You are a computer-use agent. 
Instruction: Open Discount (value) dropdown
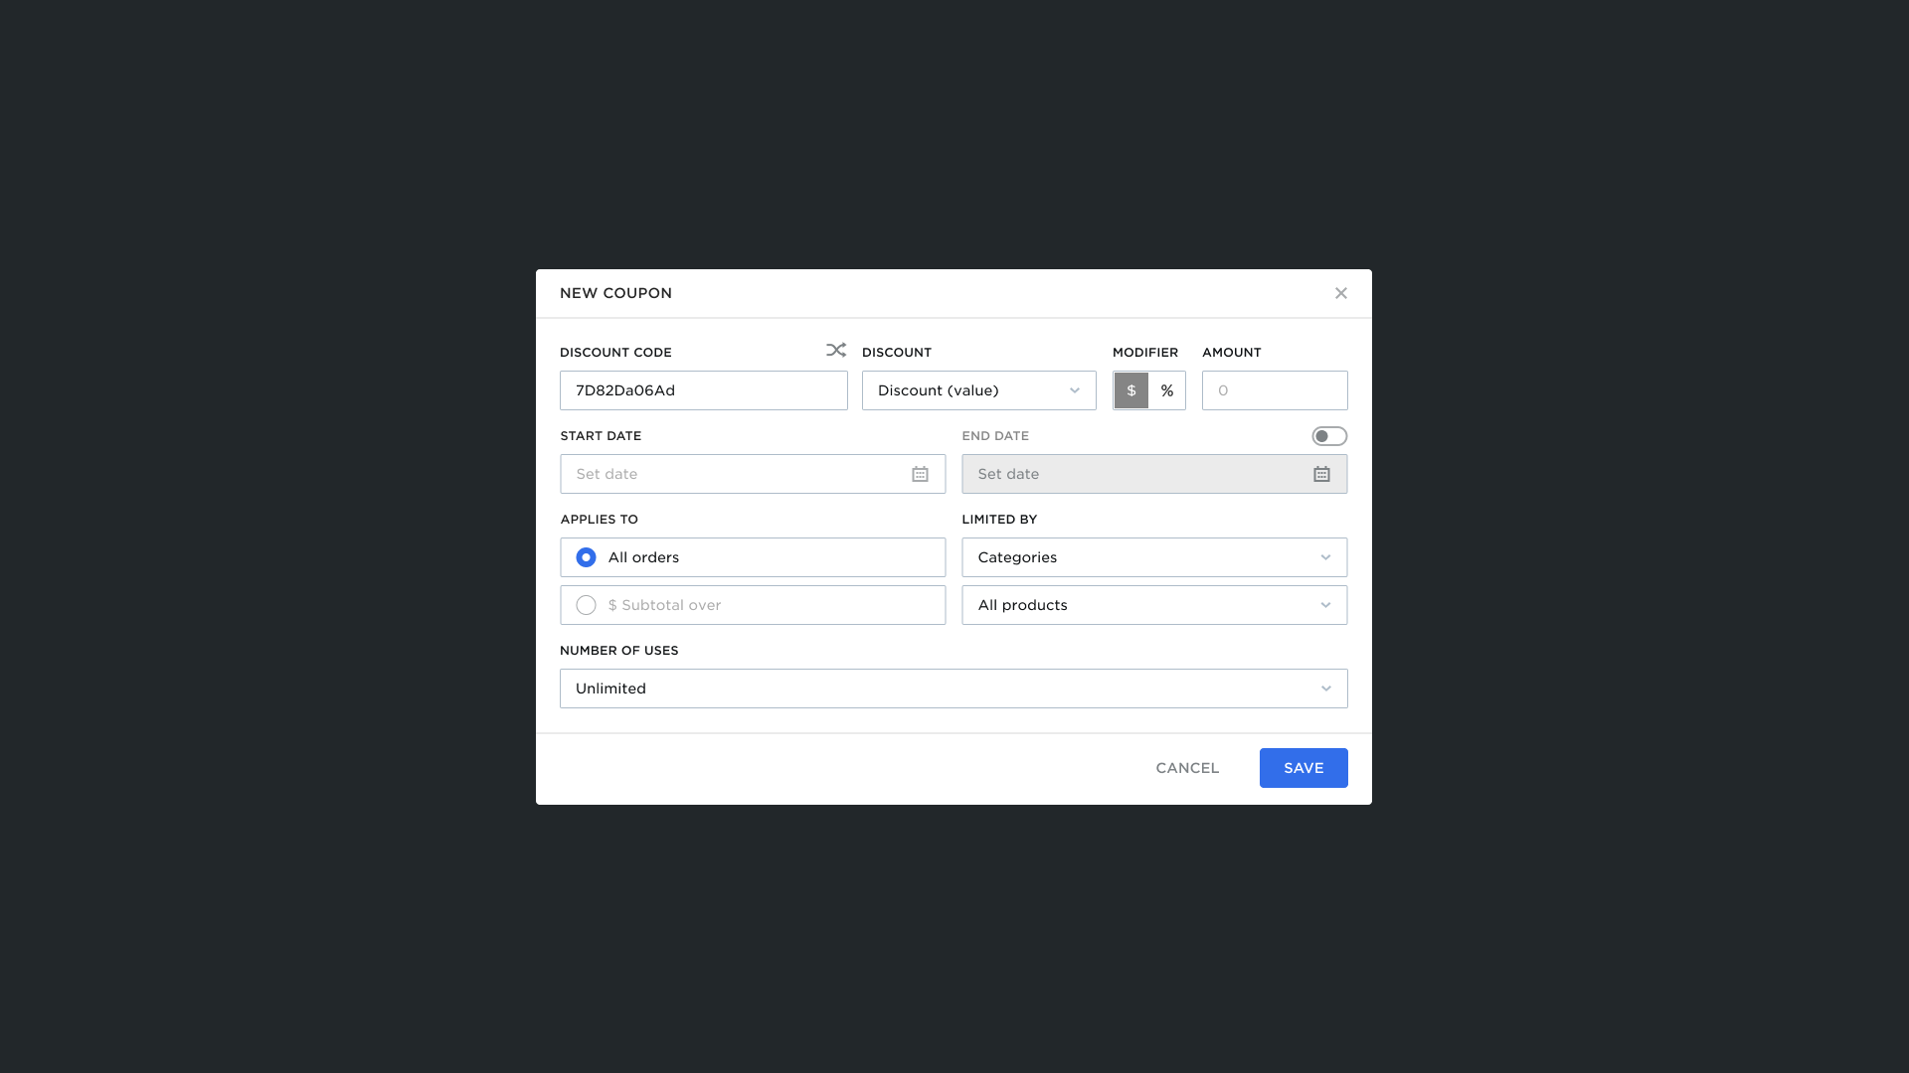[x=978, y=390]
